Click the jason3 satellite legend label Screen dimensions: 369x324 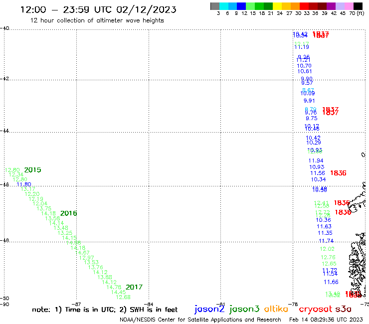pos(244,309)
